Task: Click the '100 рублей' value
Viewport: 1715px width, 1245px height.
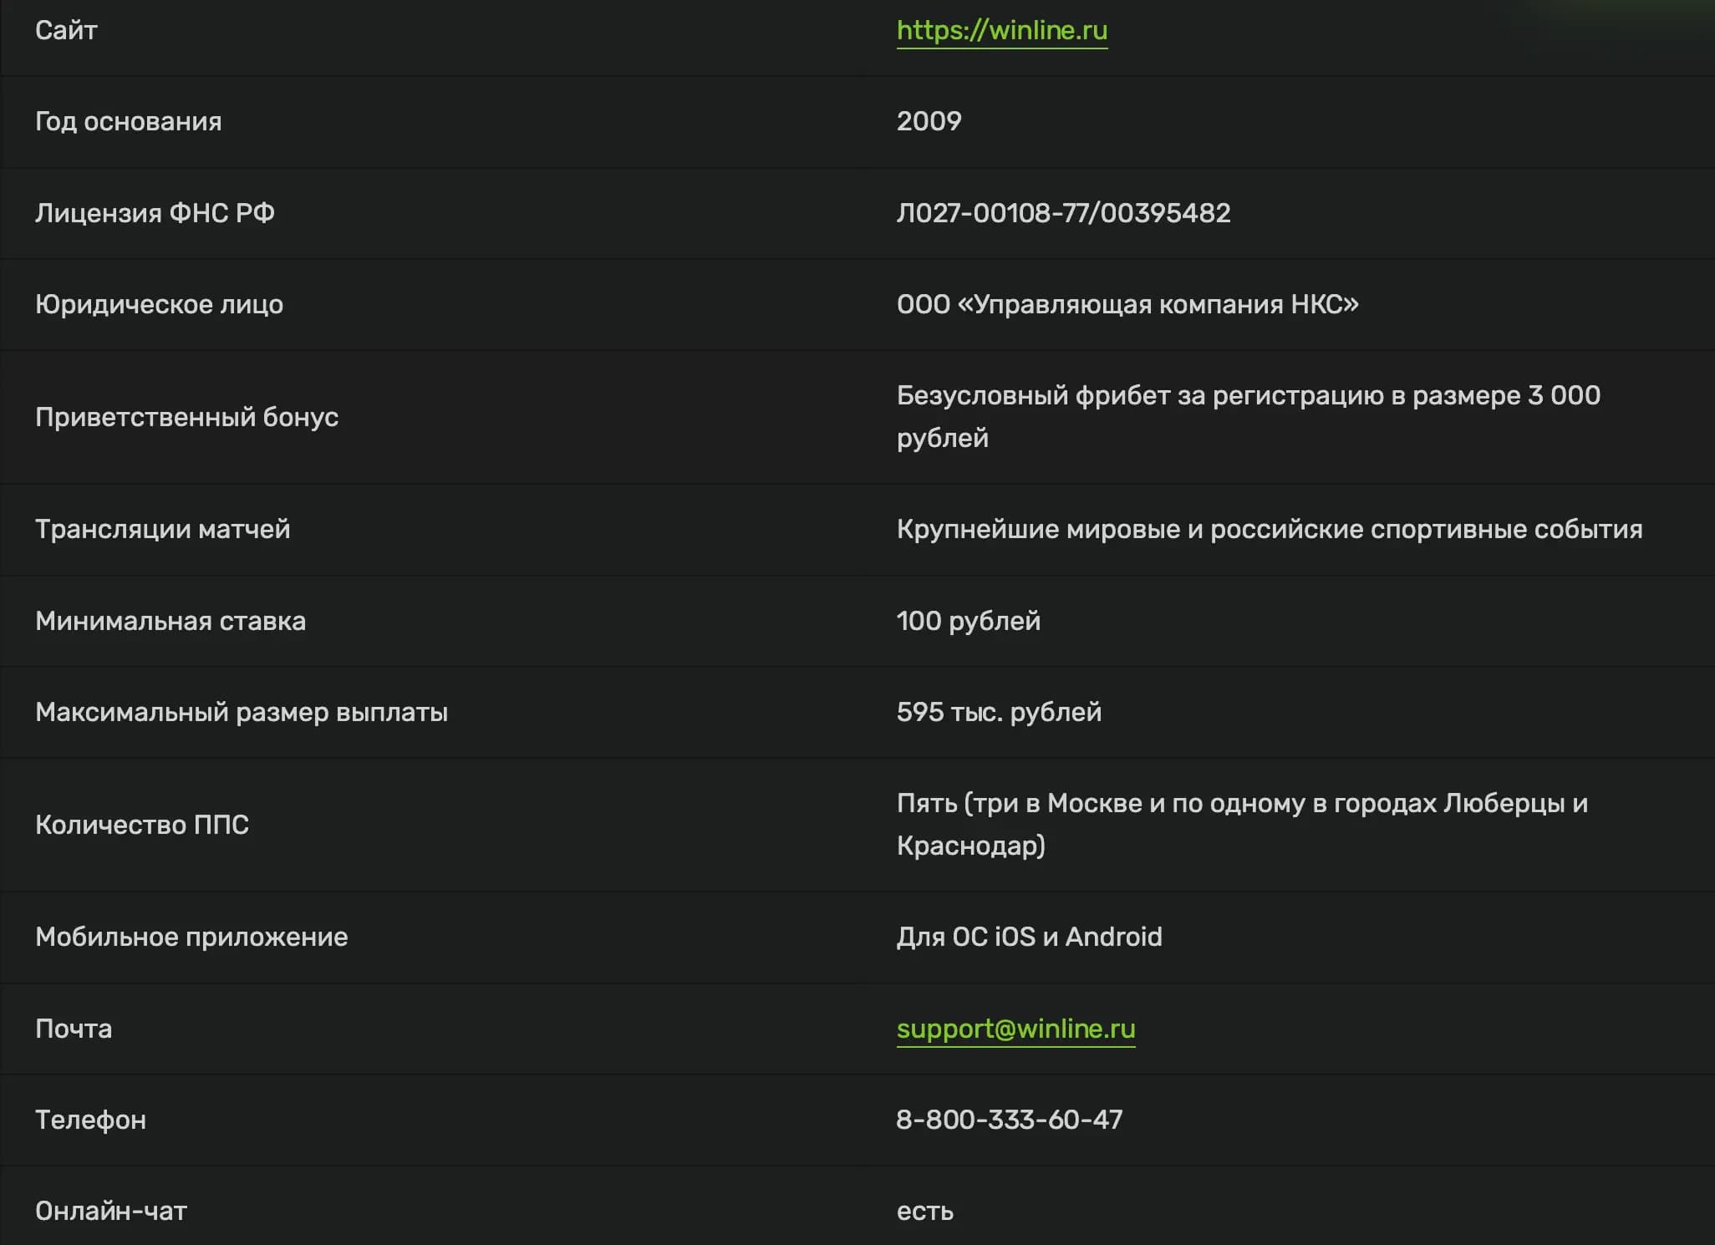Action: click(969, 622)
